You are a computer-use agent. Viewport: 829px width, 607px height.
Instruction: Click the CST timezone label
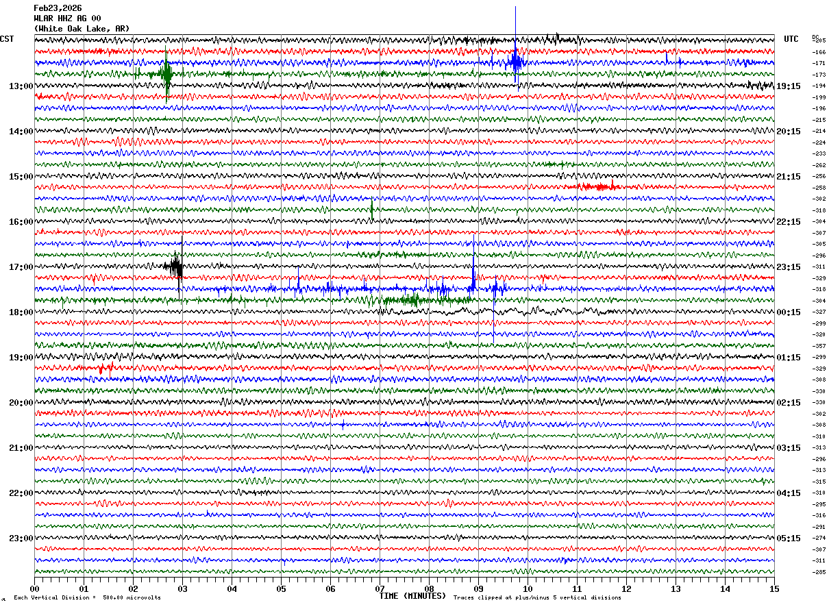(7, 39)
